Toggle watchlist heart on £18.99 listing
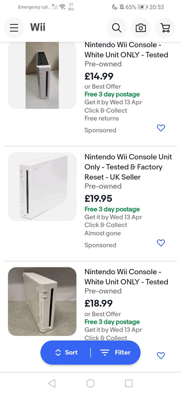 tap(161, 355)
